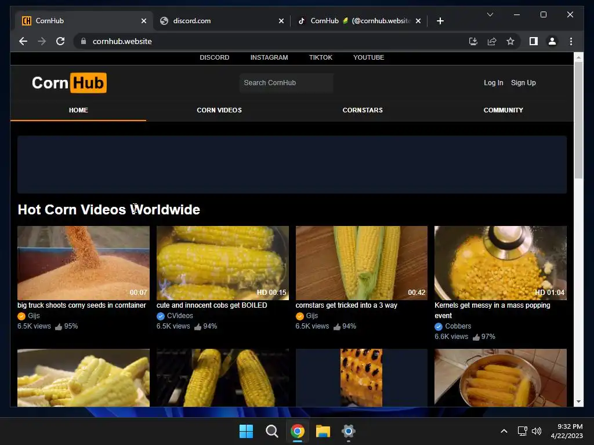Click thumbs-up icon next to 97%
The image size is (594, 445).
click(476, 337)
